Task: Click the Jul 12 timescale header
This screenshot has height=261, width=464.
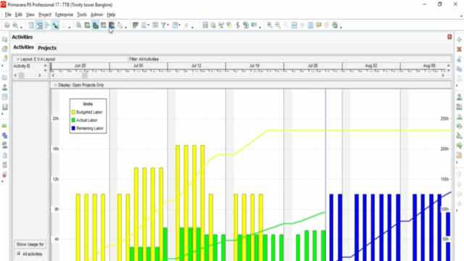Action: [x=196, y=66]
